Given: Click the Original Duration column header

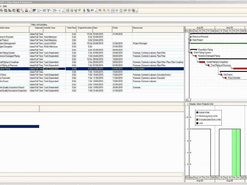Looking at the screenshot, I should click(x=84, y=28).
